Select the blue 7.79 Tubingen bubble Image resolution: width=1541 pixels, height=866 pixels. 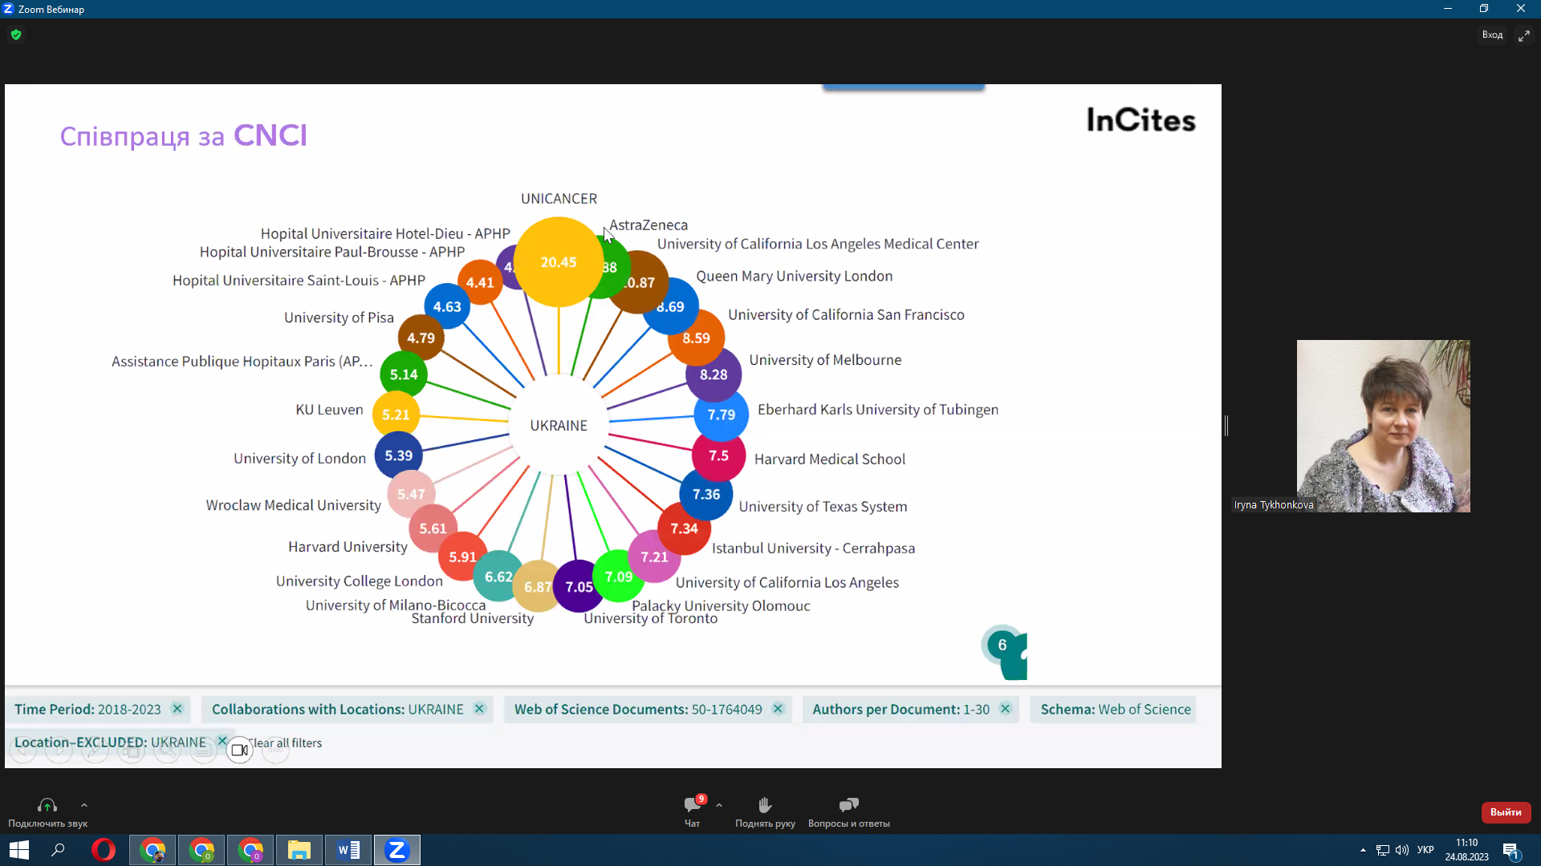[721, 415]
